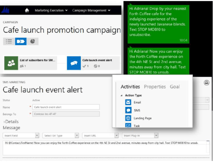Select the Email action icon
Viewport: 213px width, 162px height.
pyautogui.click(x=128, y=102)
